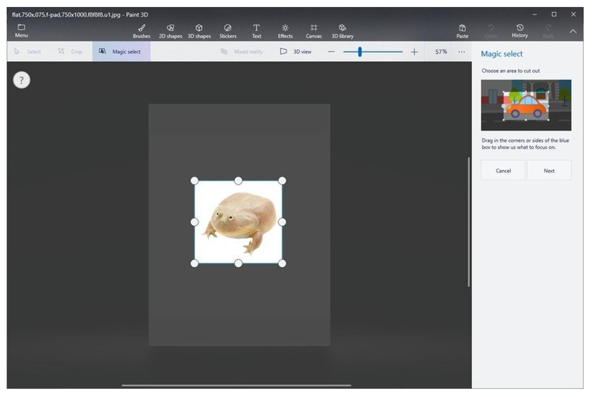Select the Brushes tool
Image resolution: width=594 pixels, height=397 pixels.
coord(141,30)
